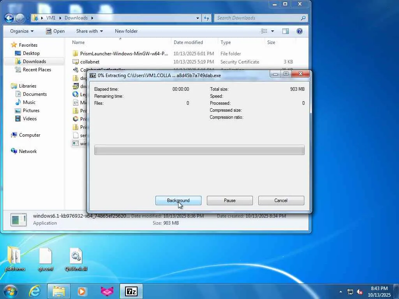Viewport: 399px width, 299px height.
Task: Click the VM1 breadcrumb in address bar
Action: [x=51, y=18]
